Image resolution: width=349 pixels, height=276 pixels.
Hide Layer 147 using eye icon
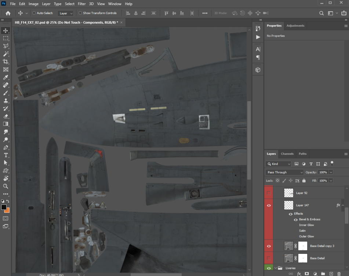pos(269,205)
